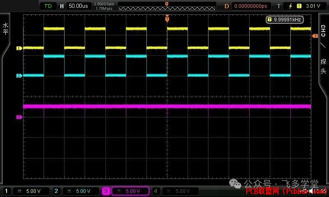The image size is (329, 197).
Task: Enable channel 4 via the greyed 4 button
Action: coord(155,191)
